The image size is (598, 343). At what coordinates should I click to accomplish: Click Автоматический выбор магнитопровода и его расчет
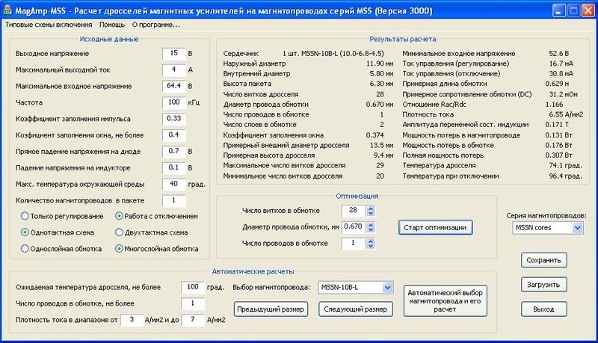445,301
